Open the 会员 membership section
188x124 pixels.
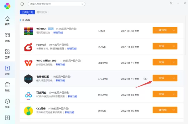coord(7,104)
